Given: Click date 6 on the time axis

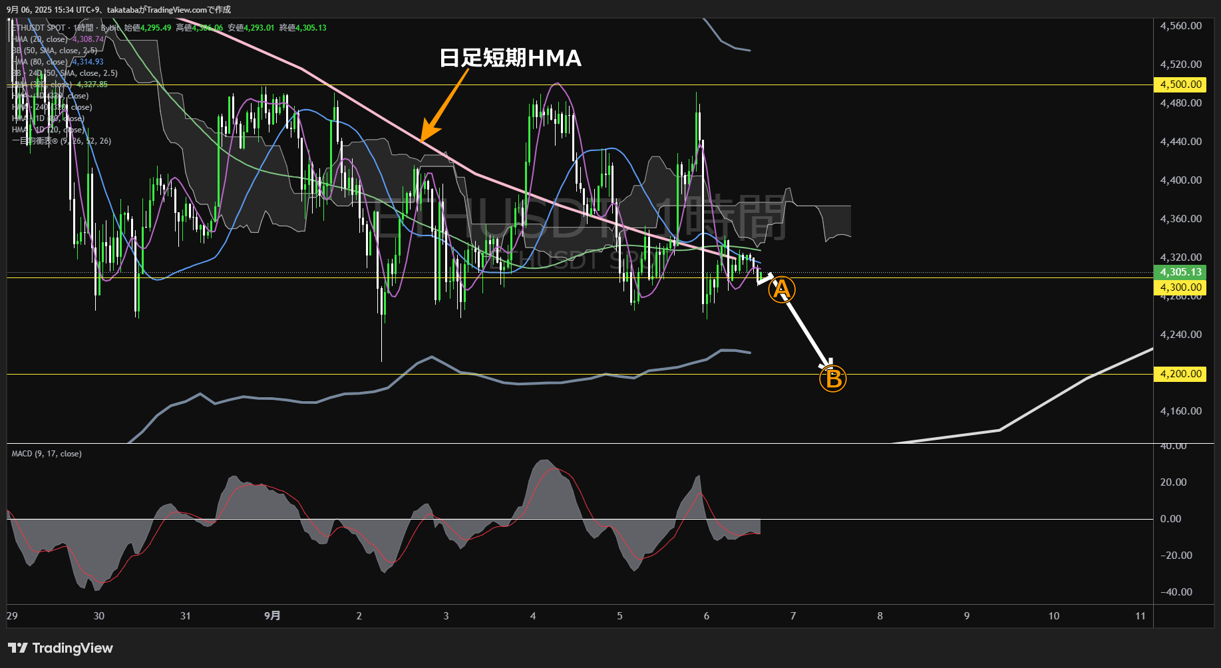Looking at the screenshot, I should [x=707, y=616].
